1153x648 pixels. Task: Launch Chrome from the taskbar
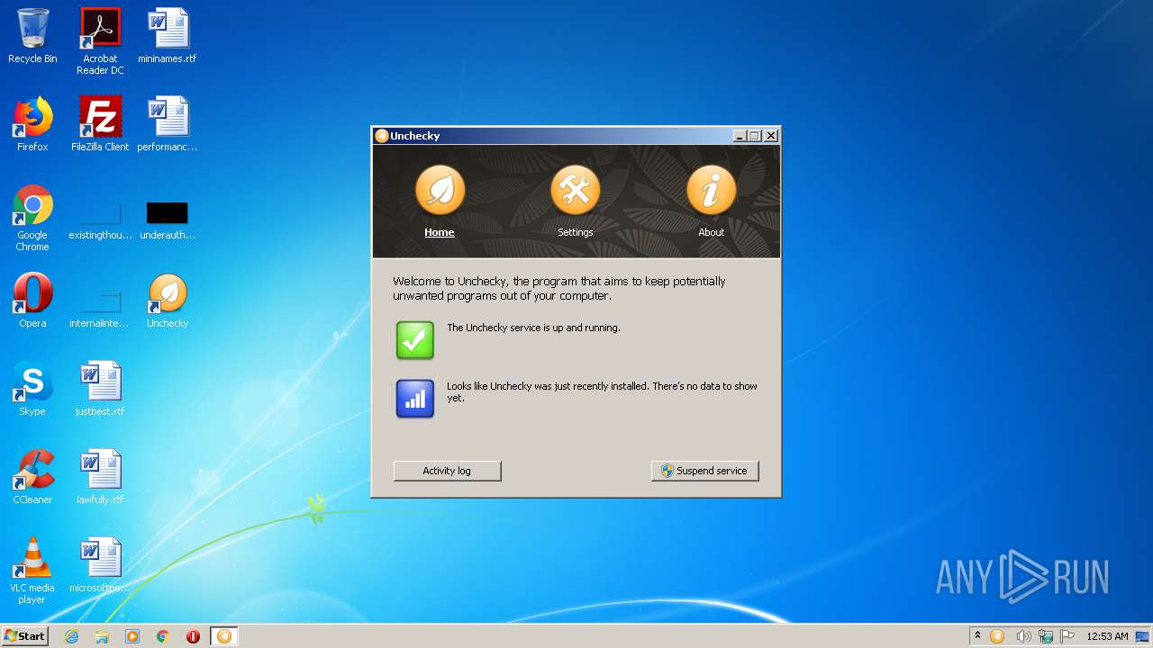[163, 636]
